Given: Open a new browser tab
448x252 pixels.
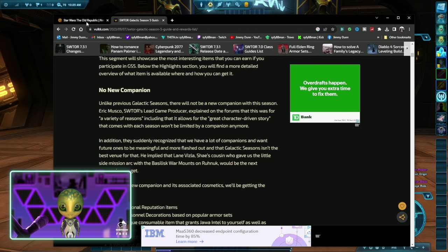Looking at the screenshot, I should [x=172, y=20].
